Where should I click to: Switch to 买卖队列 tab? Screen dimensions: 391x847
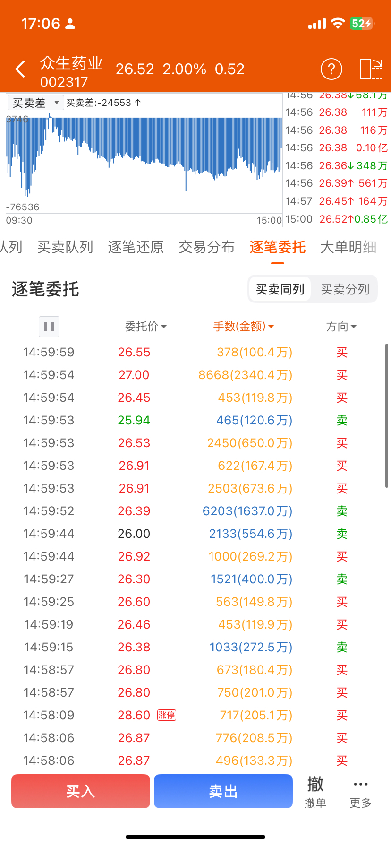click(x=65, y=247)
